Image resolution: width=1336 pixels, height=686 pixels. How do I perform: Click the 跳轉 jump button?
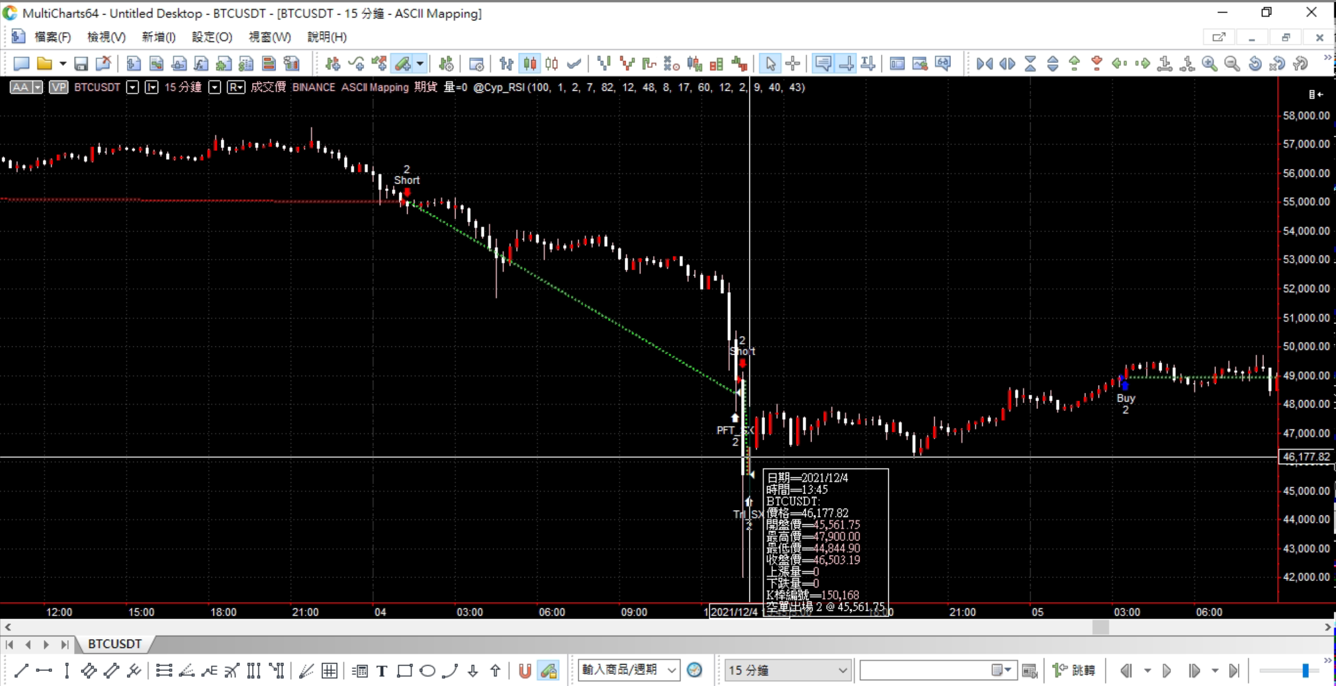coord(1075,670)
